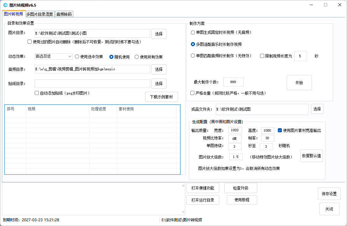Click the 宽度 field showing 1920
The height and width of the screenshot is (226, 347).
click(235, 130)
